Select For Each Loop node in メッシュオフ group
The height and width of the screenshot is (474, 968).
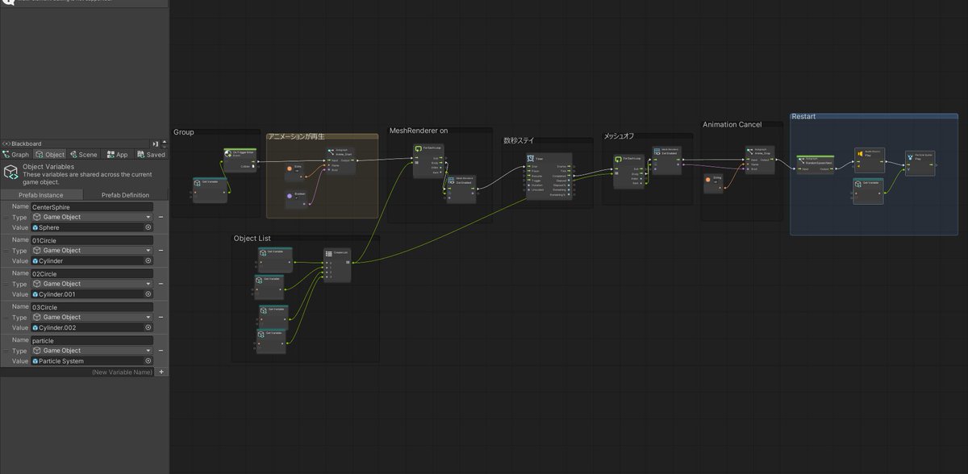(628, 171)
